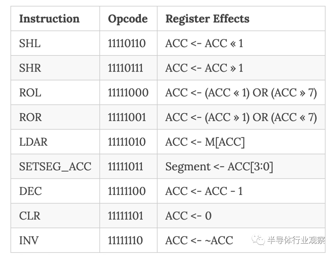Select the SHR instruction cell
336x255 pixels.
pyautogui.click(x=30, y=68)
